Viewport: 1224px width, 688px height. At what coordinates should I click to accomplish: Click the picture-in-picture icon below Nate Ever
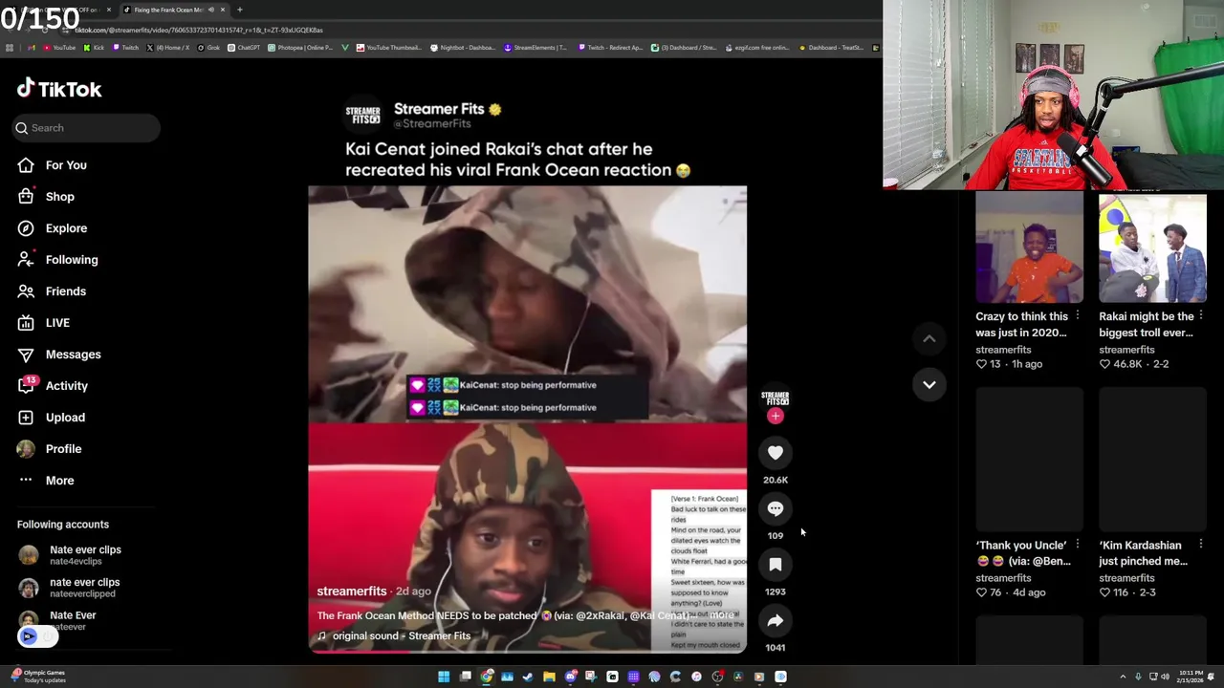[x=29, y=636]
